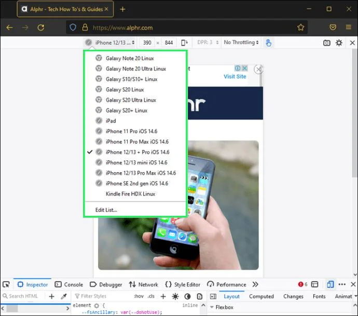Click the site security padlock icon
358x316 pixels.
pyautogui.click(x=85, y=28)
